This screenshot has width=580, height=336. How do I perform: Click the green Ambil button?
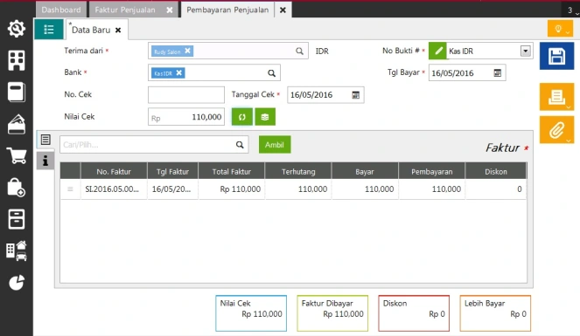pos(275,145)
